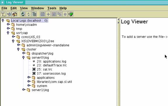Viewport: 168px width, 106px height.
Task: Click the folder icon beside home\xisadm
Action: [x=13, y=25]
